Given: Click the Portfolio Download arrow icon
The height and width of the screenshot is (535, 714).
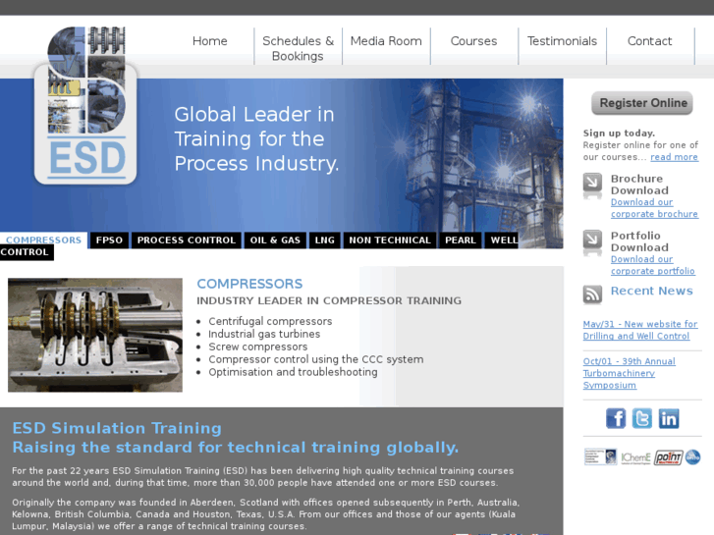Looking at the screenshot, I should (x=592, y=241).
